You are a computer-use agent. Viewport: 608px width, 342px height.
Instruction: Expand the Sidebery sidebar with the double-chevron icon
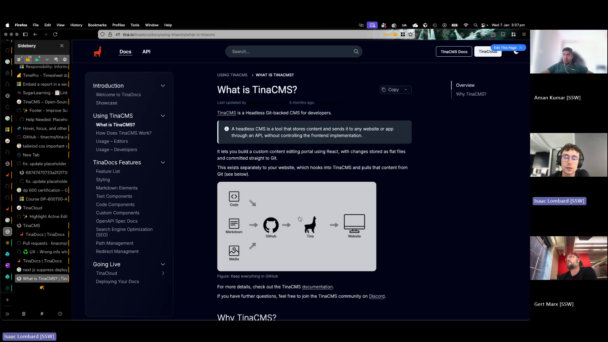[x=7, y=314]
